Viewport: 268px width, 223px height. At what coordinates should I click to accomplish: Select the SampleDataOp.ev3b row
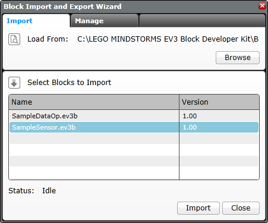point(134,116)
